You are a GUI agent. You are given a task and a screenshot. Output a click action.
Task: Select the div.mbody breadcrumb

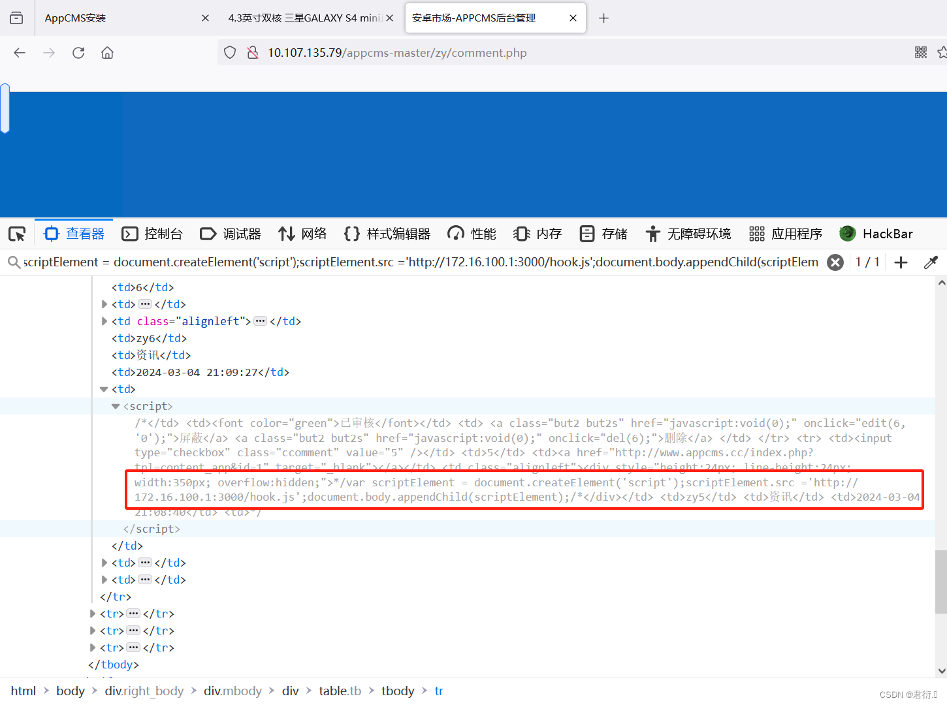(x=233, y=691)
